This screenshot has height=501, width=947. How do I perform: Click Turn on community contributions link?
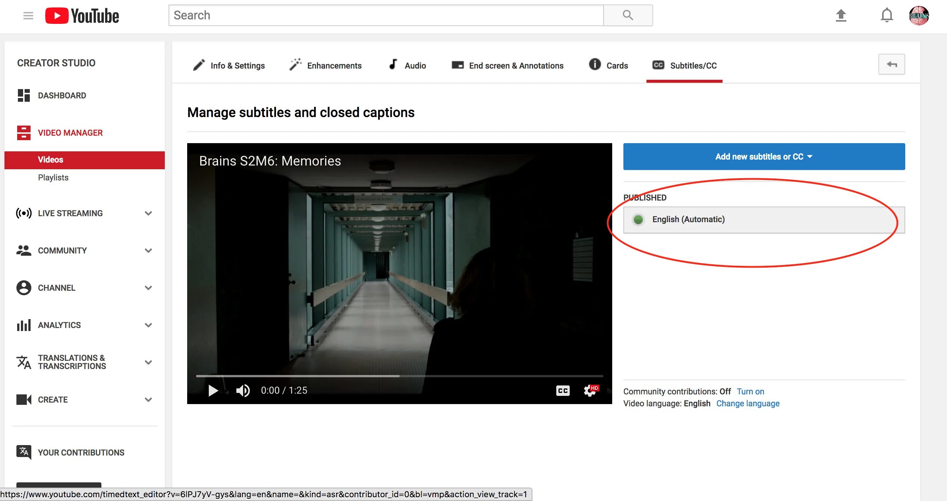[751, 391]
